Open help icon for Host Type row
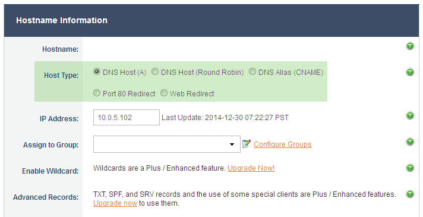The width and height of the screenshot is (423, 217). click(410, 72)
